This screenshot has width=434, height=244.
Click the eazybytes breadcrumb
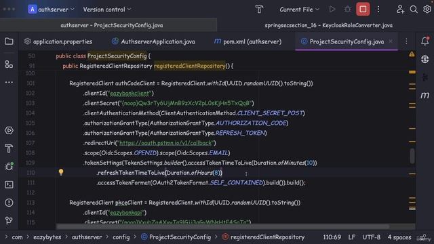tap(47, 237)
